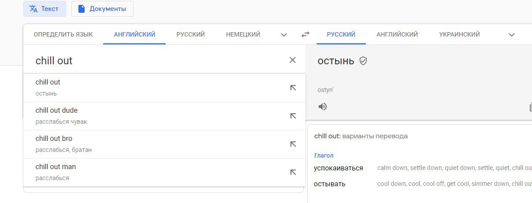The width and height of the screenshot is (532, 203).
Task: Select УКРАИНСКИЙ as target language
Action: 459,34
